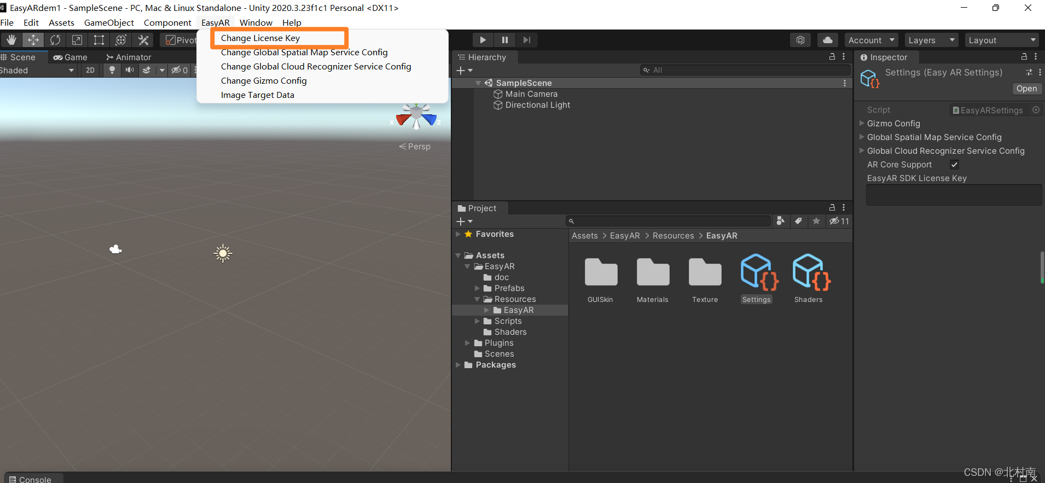
Task: Choose Change Gizmo Config menu item
Action: coord(264,81)
